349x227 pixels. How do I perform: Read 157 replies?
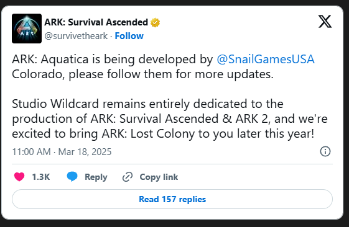click(x=172, y=199)
